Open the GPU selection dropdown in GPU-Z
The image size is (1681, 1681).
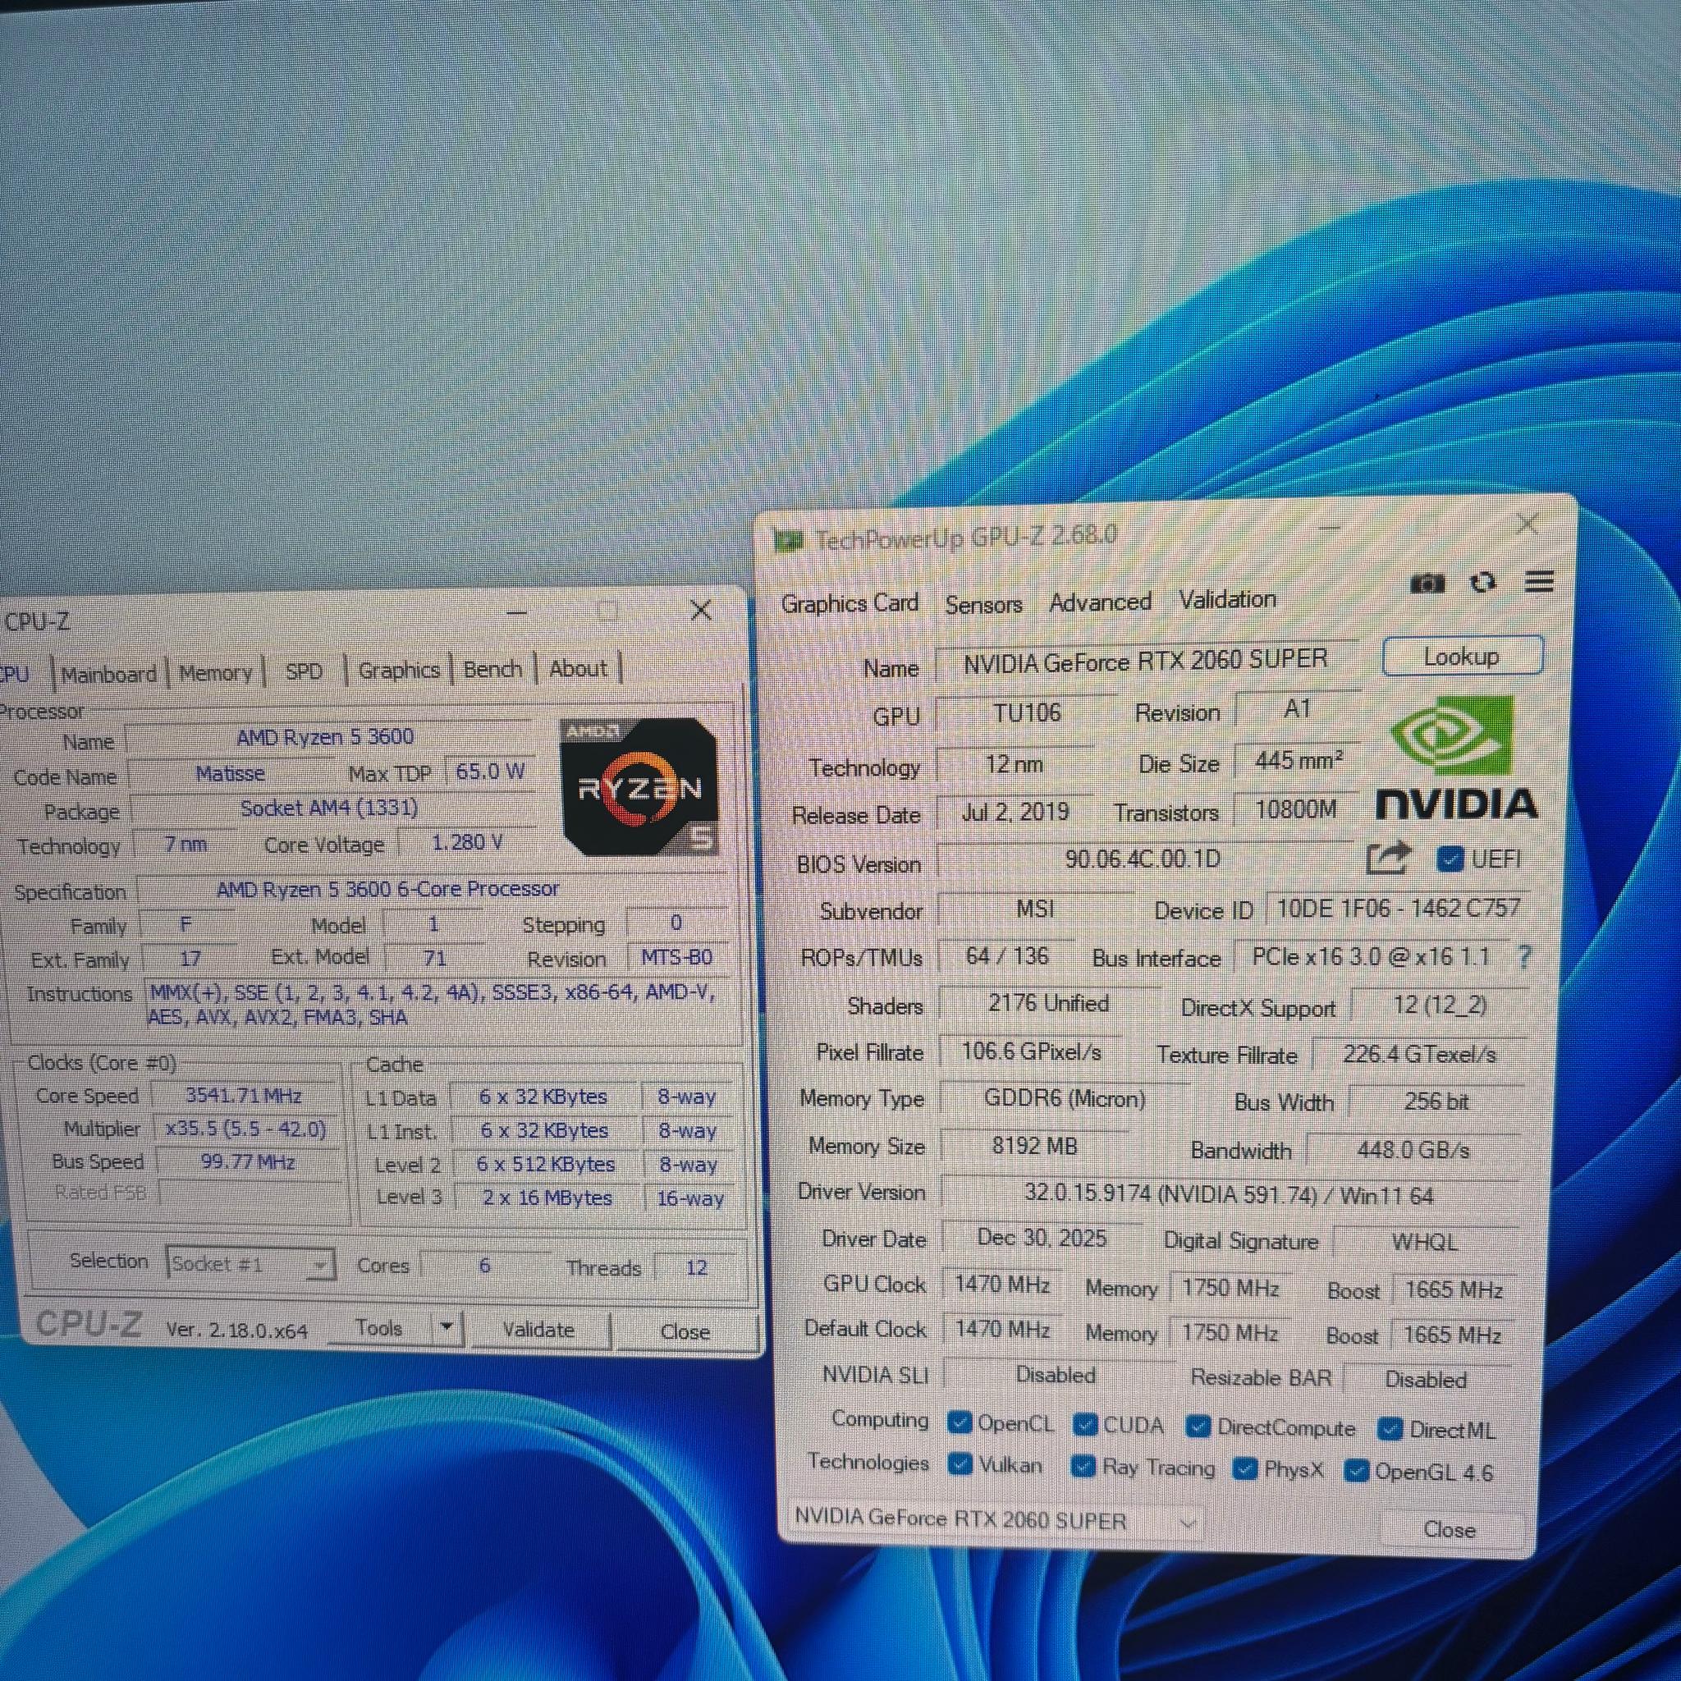click(996, 1521)
